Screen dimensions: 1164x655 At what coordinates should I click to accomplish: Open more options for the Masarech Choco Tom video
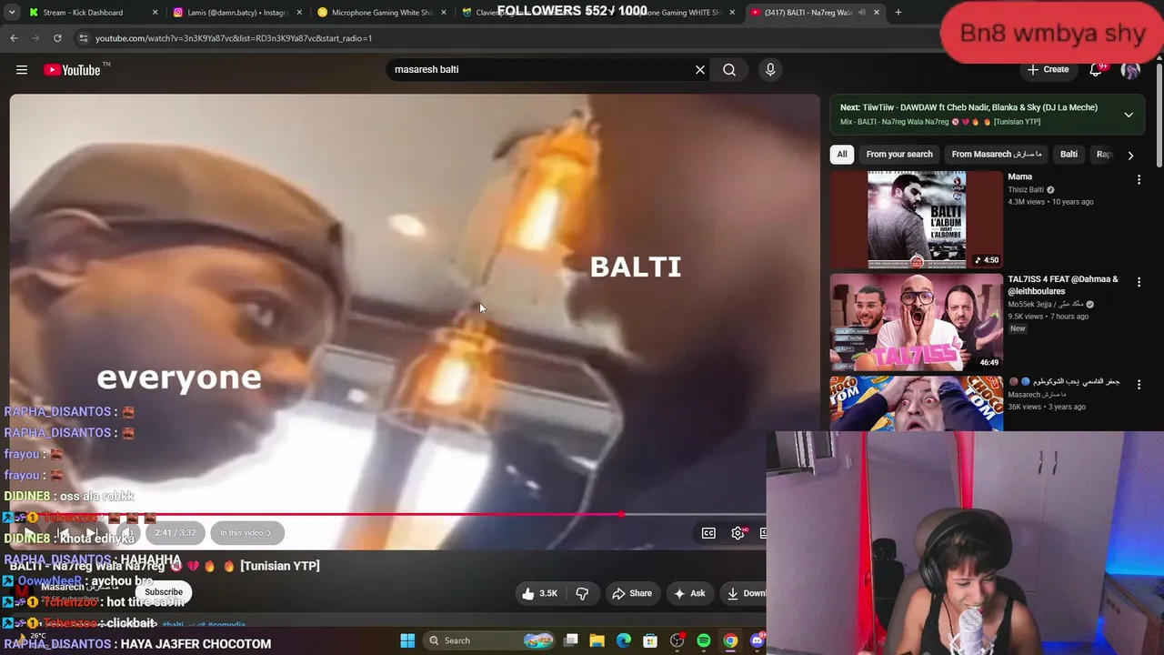tap(1139, 385)
